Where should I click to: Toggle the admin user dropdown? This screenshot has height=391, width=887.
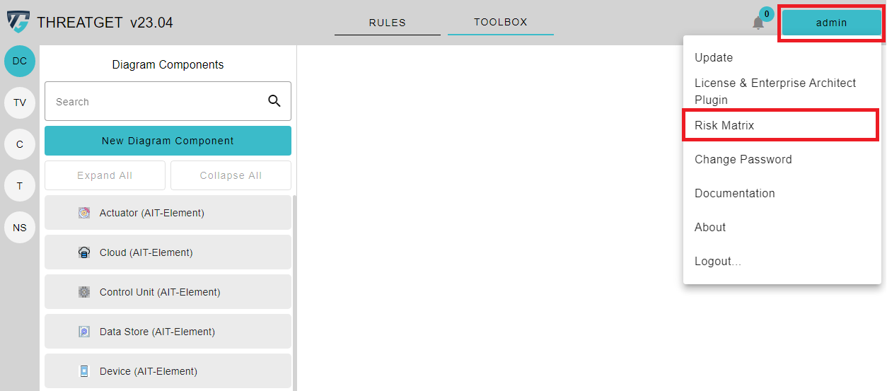tap(831, 23)
